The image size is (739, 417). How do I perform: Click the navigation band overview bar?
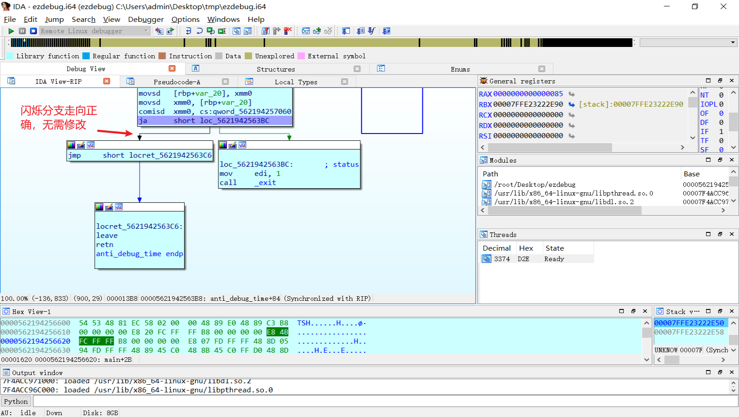point(321,42)
